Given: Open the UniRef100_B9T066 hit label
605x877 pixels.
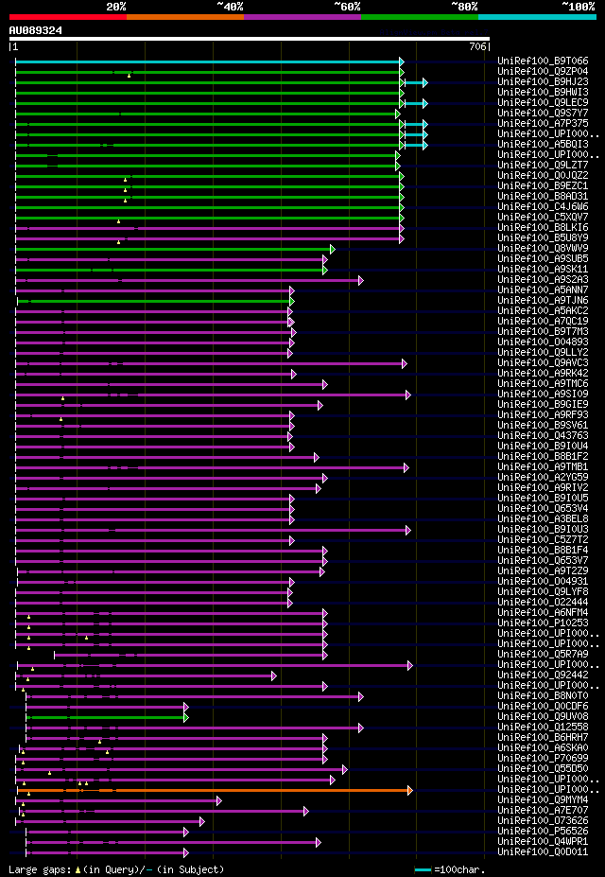Looking at the screenshot, I should [543, 61].
